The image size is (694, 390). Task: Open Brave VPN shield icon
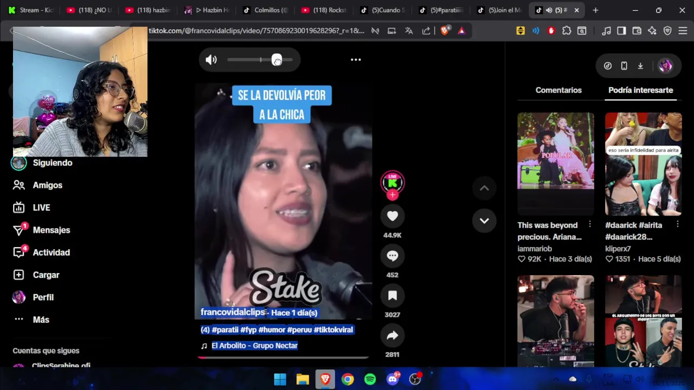[x=667, y=31]
